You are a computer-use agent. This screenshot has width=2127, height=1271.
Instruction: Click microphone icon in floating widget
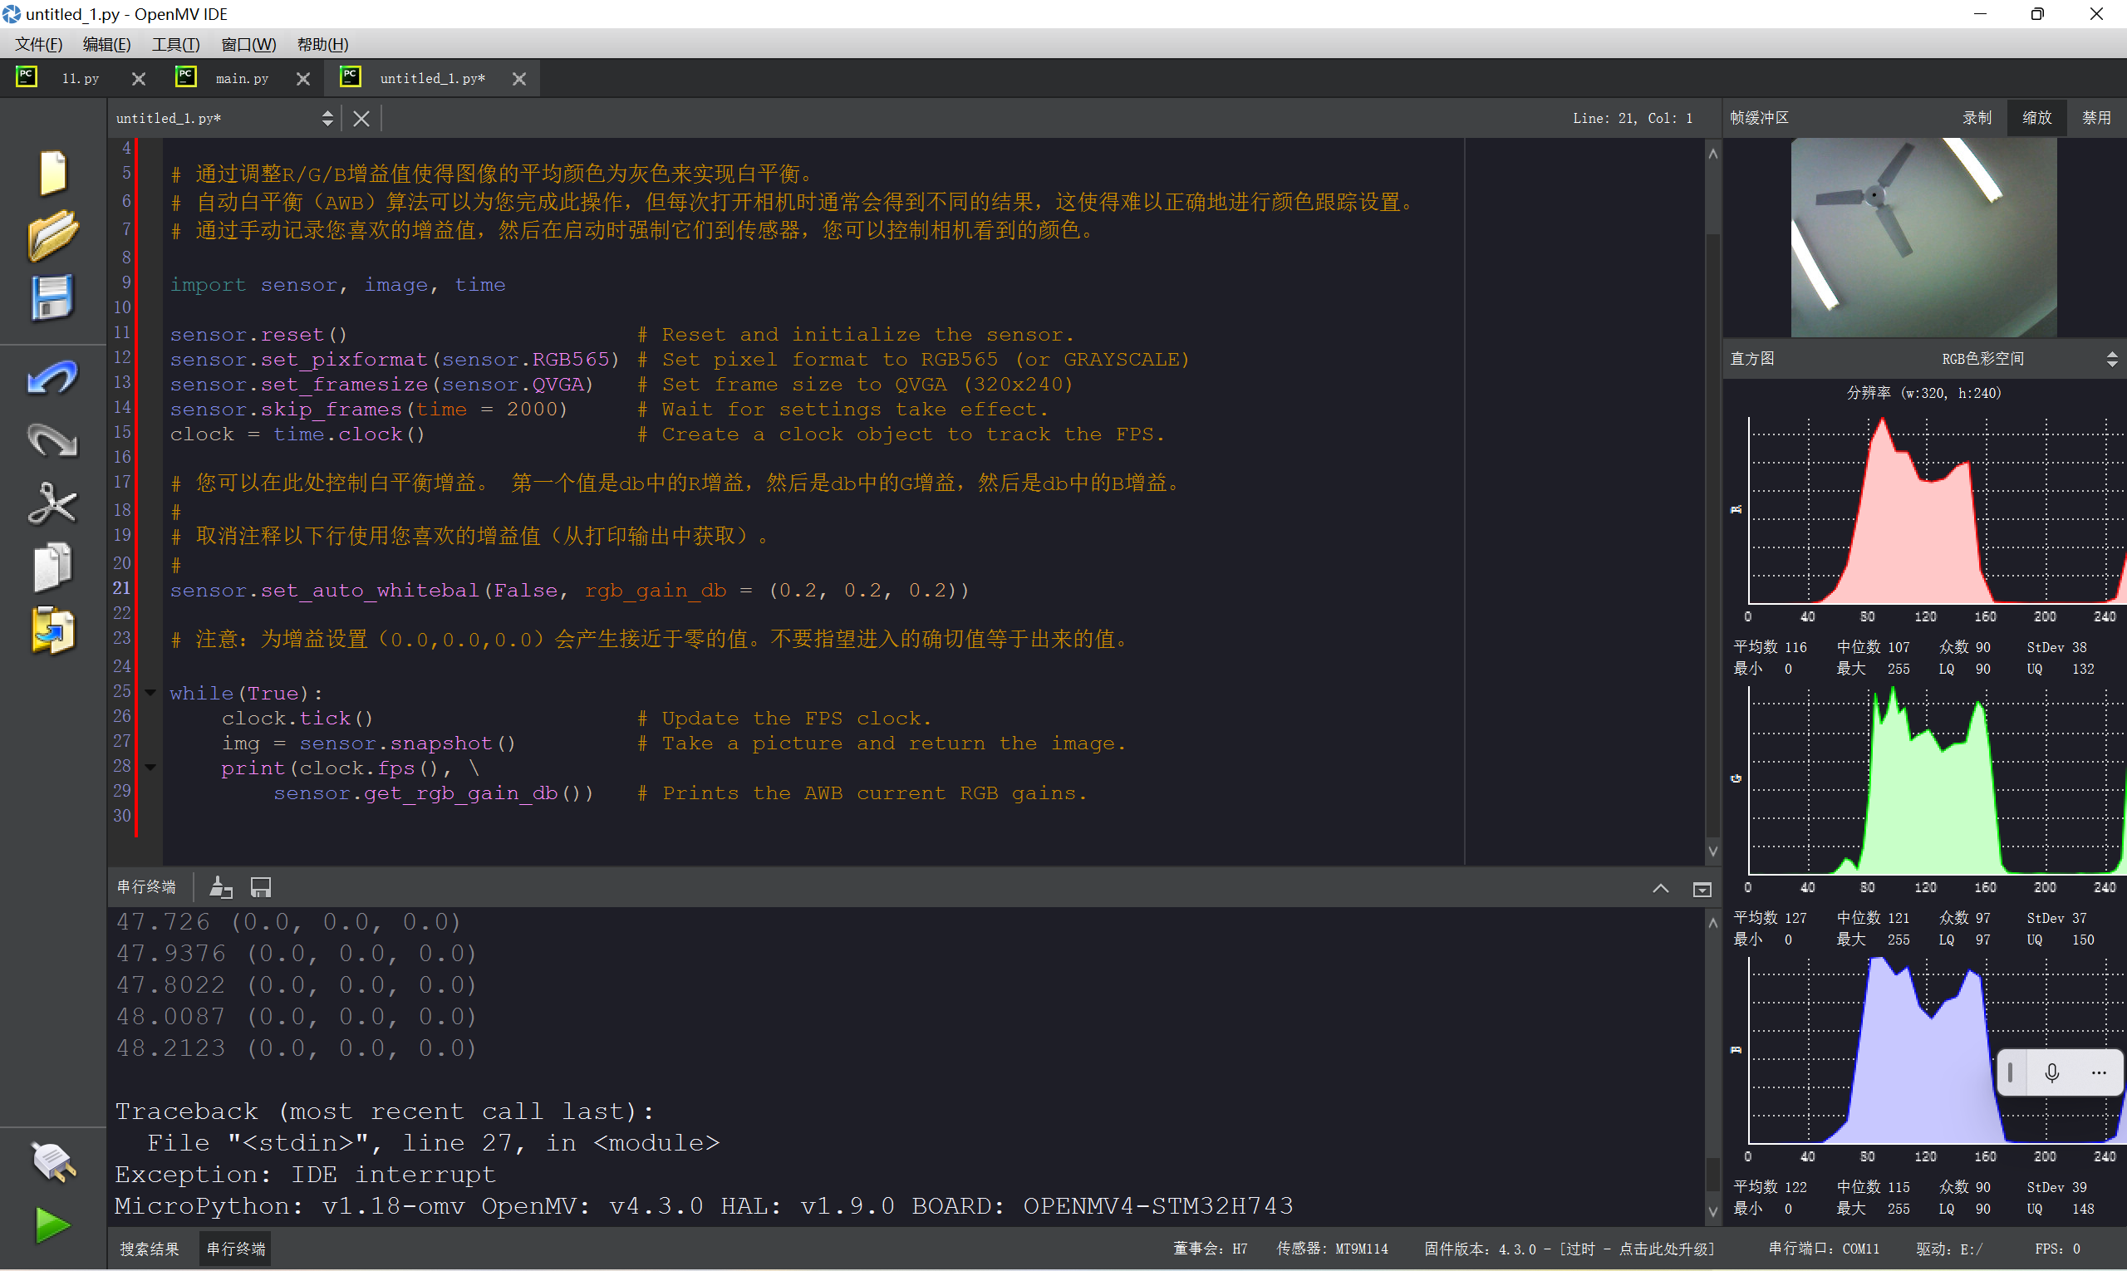[2051, 1072]
